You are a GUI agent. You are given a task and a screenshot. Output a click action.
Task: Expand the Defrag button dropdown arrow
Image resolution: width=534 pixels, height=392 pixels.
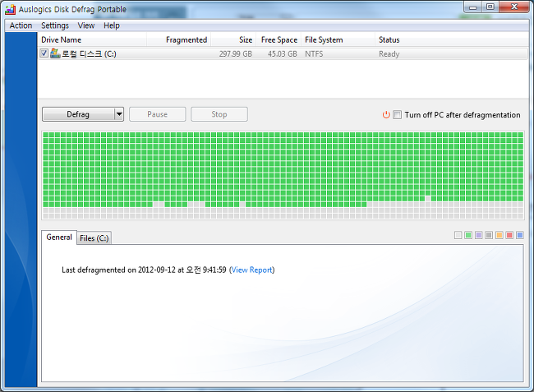[119, 114]
